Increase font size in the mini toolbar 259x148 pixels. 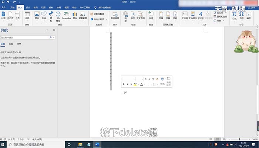click(146, 79)
